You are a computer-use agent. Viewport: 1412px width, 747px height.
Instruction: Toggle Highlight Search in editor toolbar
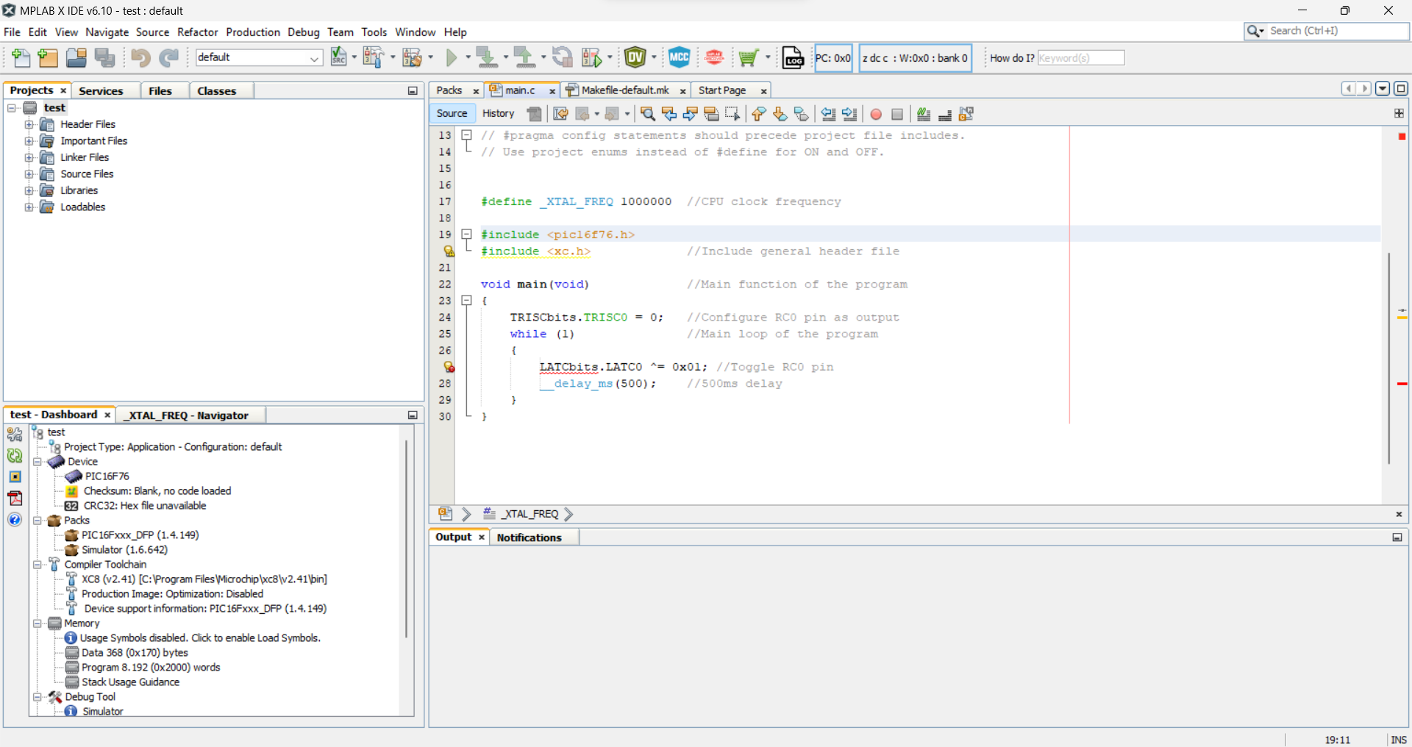click(711, 114)
